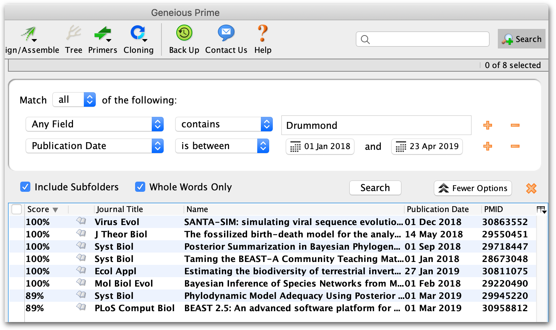Open the Align/Assemble toolbar tool
556x330 pixels.
point(32,40)
